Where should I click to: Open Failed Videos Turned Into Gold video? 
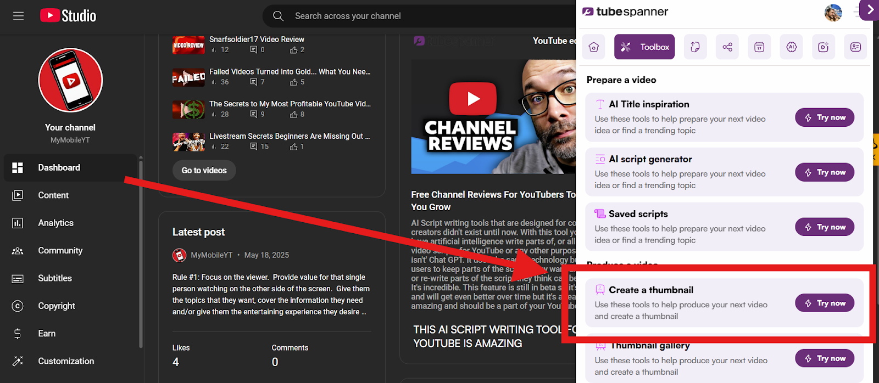[x=290, y=72]
